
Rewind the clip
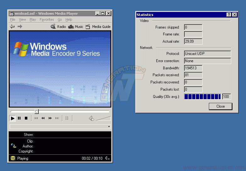43,118
